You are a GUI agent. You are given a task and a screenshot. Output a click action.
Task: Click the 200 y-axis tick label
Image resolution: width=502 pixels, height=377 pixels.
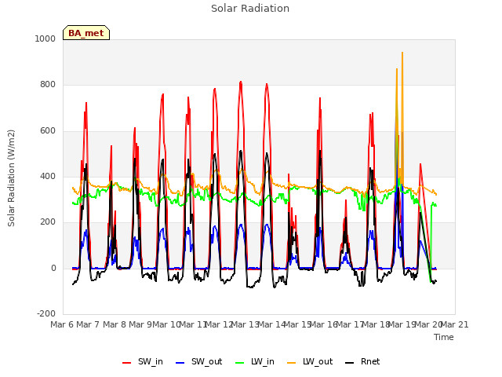point(48,222)
